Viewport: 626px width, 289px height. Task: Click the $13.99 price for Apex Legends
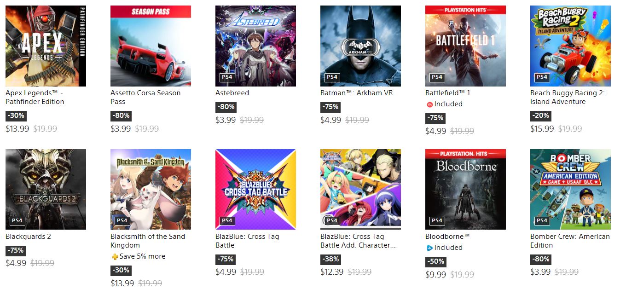pos(17,129)
